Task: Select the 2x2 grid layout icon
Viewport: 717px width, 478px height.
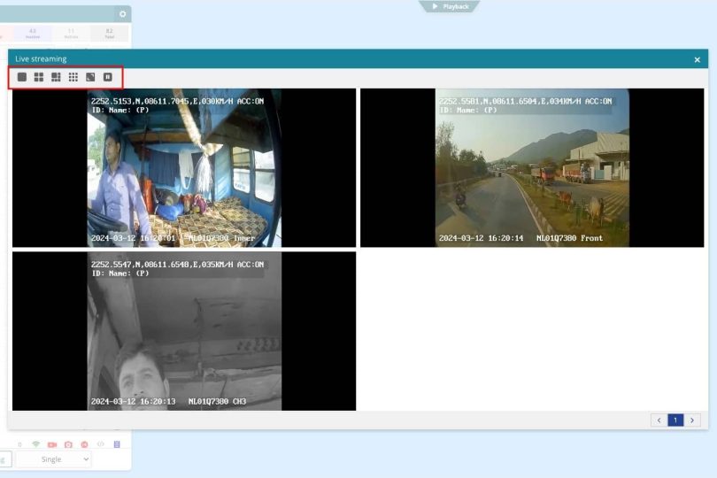Action: click(39, 77)
